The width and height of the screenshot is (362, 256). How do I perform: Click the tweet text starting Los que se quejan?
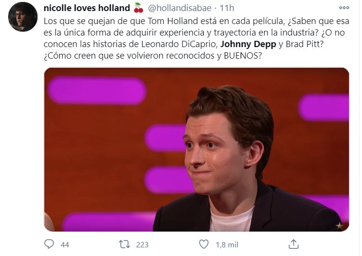click(196, 38)
